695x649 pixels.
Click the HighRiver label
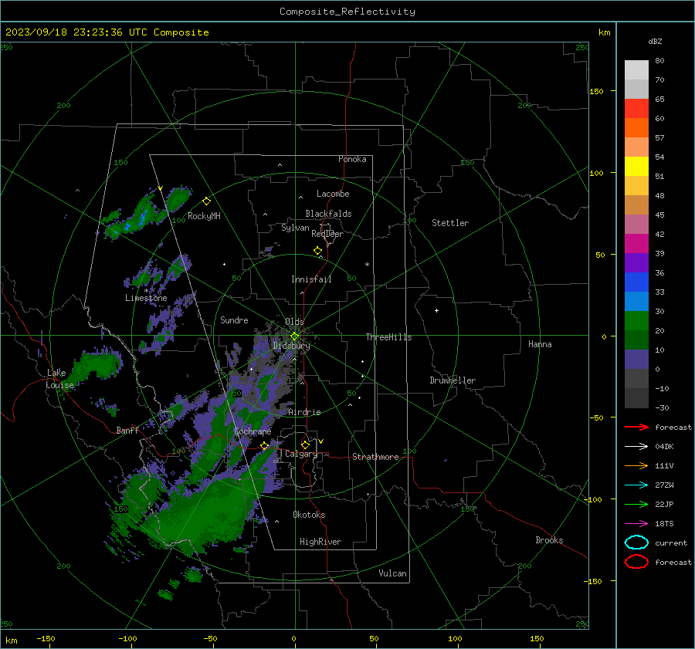pos(320,542)
